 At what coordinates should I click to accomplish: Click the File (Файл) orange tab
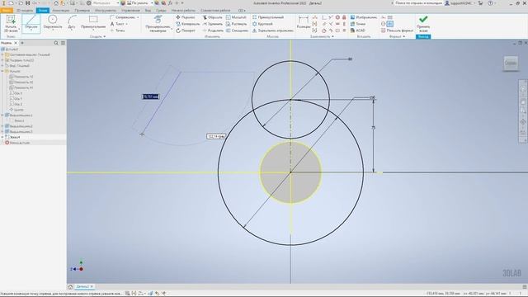tap(7, 11)
